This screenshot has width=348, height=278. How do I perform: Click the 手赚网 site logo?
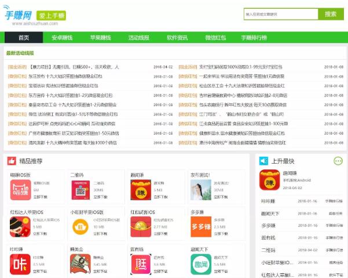17,15
